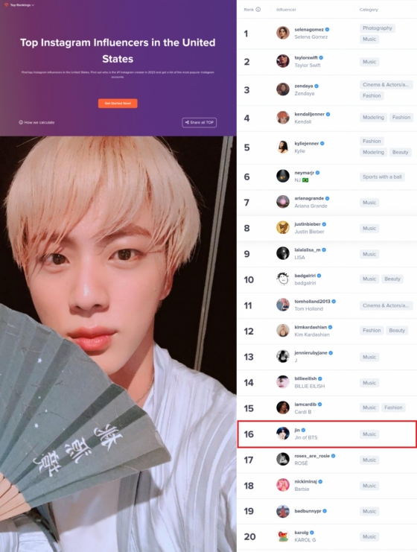Open badgalriri's profile avatar
This screenshot has height=552, width=417.
282,279
